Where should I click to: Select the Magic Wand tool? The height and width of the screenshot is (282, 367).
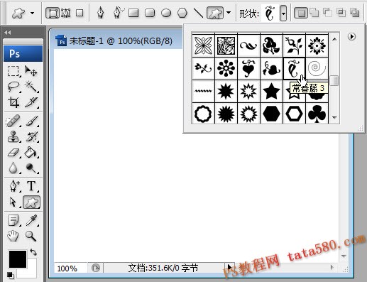[31, 87]
